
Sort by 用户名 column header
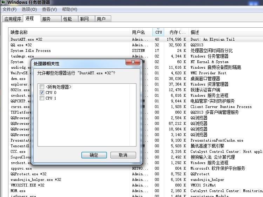point(141,32)
